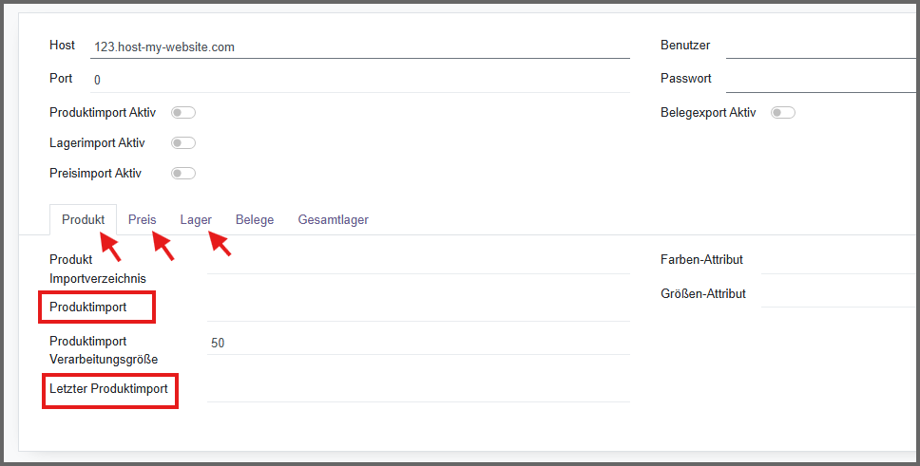Open the Größen-Attribut dropdown field
The width and height of the screenshot is (920, 466).
836,294
